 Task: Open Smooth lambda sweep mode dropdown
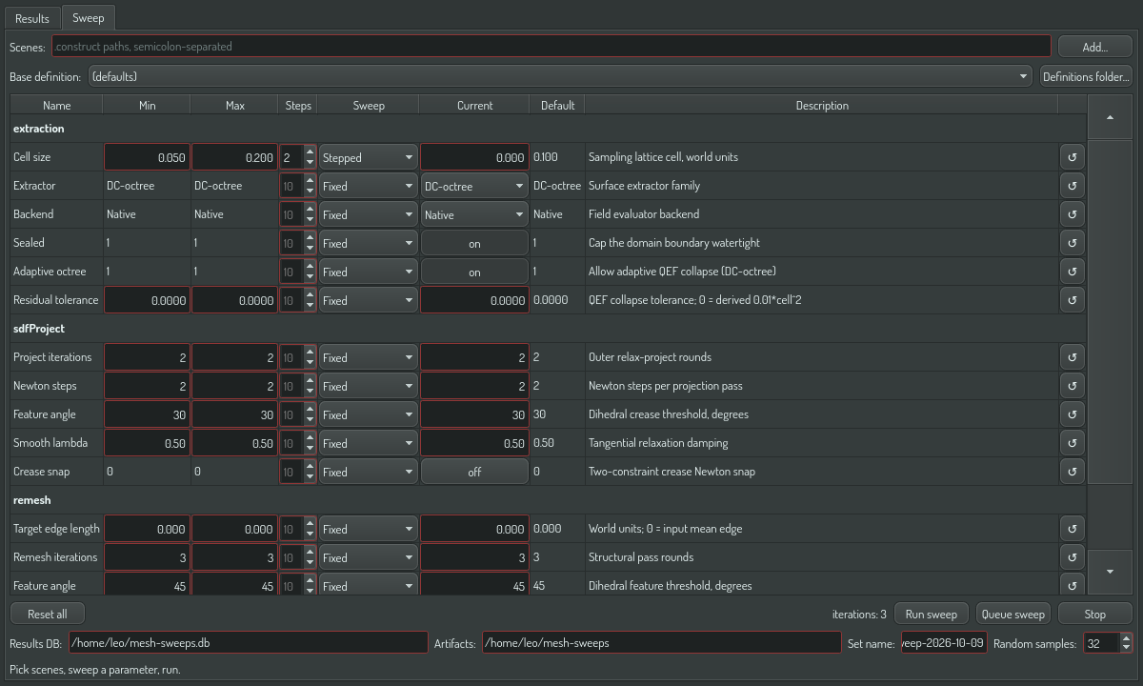tap(369, 443)
